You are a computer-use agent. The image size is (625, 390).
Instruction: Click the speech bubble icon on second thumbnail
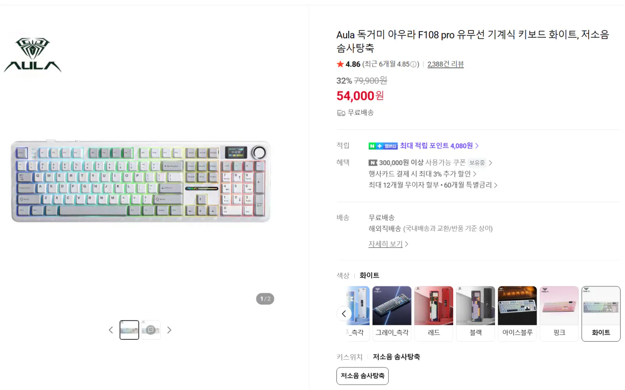(150, 329)
